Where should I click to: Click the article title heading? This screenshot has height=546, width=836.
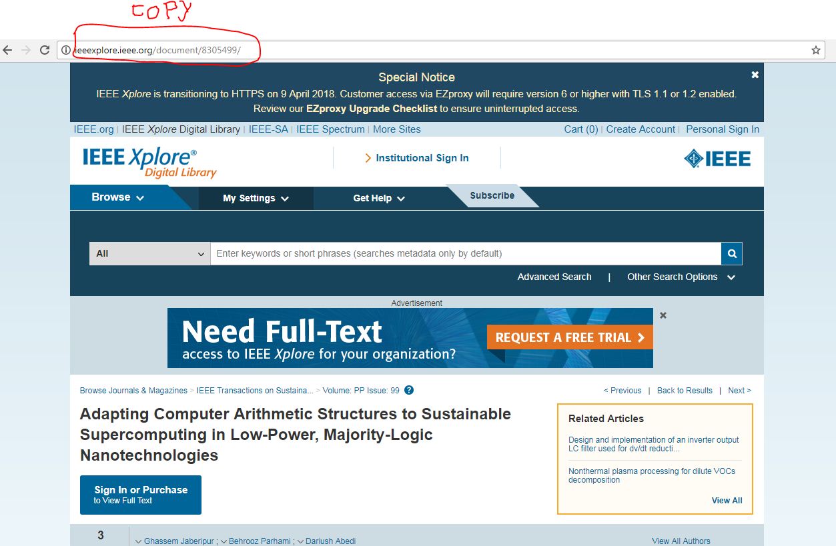click(296, 435)
